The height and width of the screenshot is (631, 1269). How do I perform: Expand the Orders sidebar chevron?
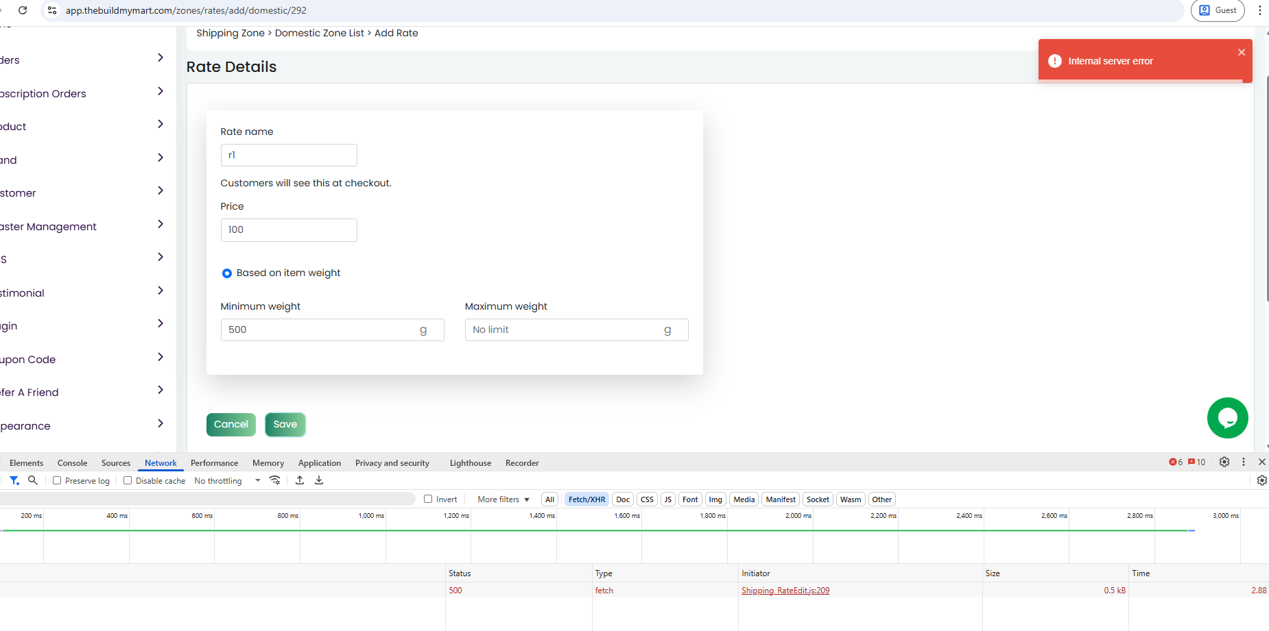(x=161, y=58)
